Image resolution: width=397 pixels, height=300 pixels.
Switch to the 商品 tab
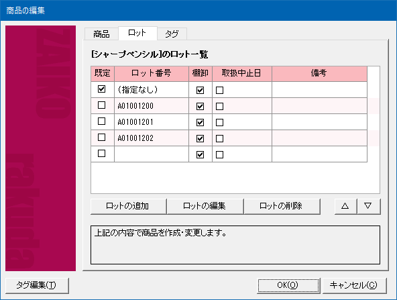(x=101, y=34)
